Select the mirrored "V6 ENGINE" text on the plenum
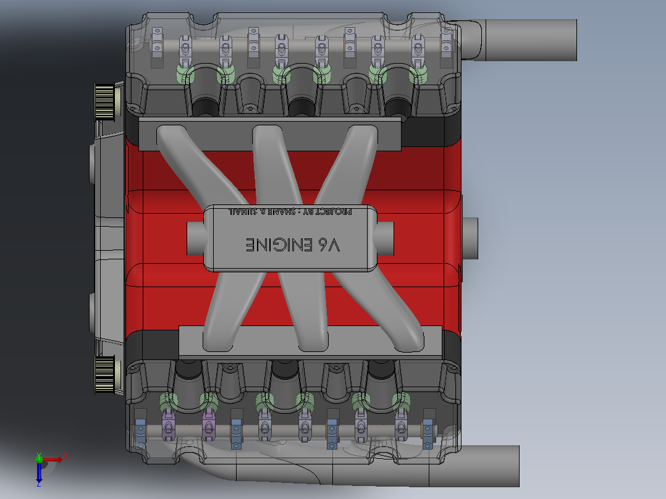This screenshot has width=666, height=499. coord(293,245)
